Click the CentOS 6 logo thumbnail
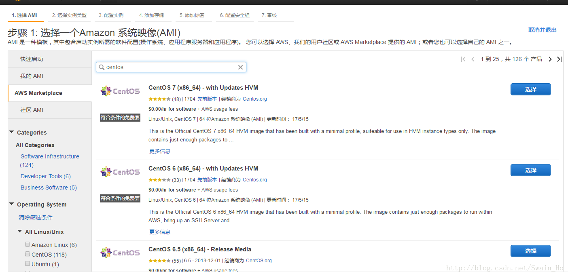 [x=120, y=172]
